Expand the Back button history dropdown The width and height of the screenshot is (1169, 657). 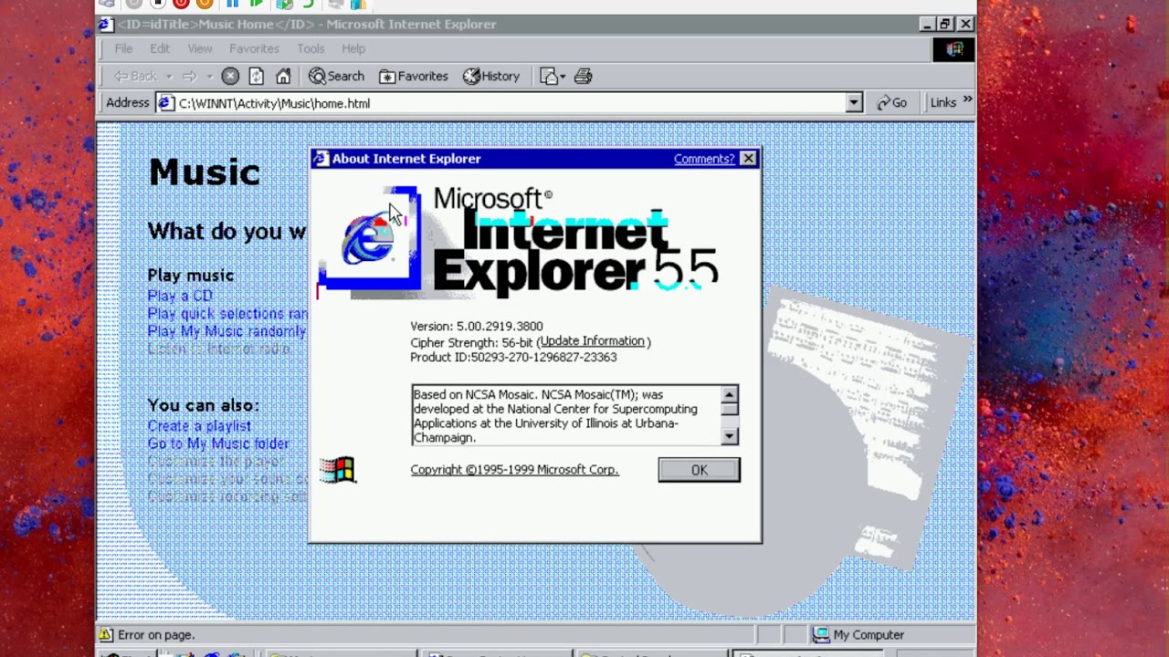169,76
